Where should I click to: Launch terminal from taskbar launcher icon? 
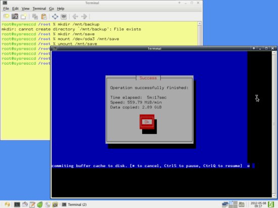[17, 204]
